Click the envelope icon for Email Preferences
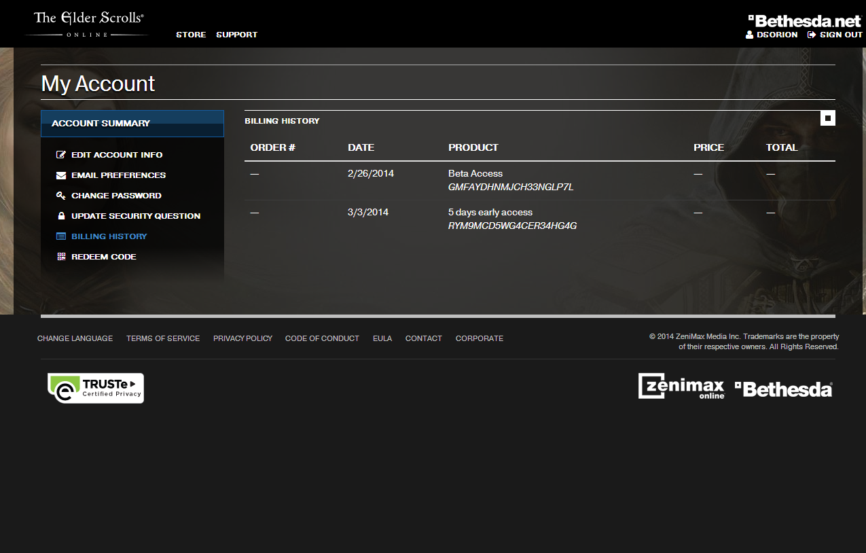The width and height of the screenshot is (866, 553). 61,175
